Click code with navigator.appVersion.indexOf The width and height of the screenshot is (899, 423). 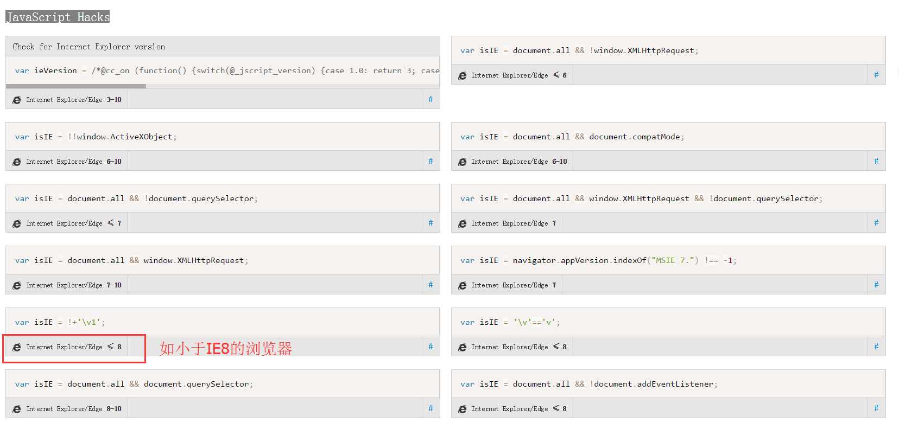pos(598,260)
